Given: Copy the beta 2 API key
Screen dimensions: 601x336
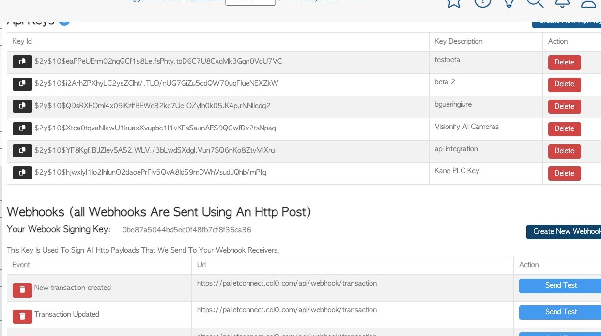Looking at the screenshot, I should click(22, 84).
